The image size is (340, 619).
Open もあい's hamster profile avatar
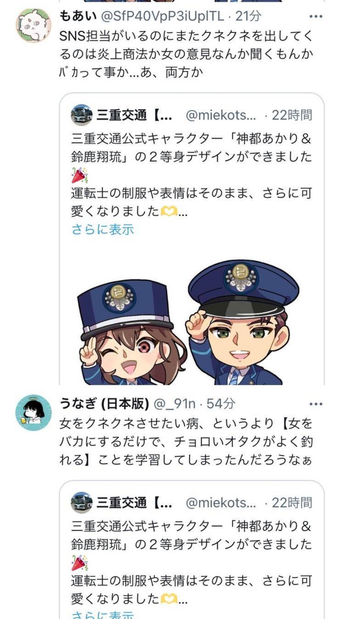(x=34, y=26)
